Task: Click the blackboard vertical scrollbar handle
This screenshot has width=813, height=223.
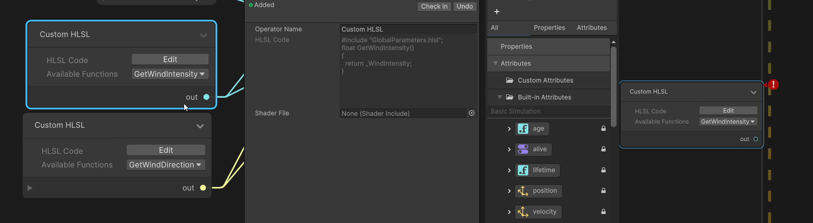Action: pos(613,86)
